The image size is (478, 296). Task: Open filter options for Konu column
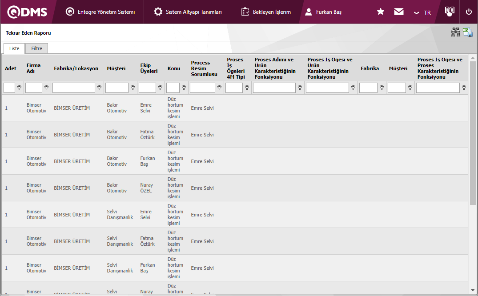click(184, 88)
